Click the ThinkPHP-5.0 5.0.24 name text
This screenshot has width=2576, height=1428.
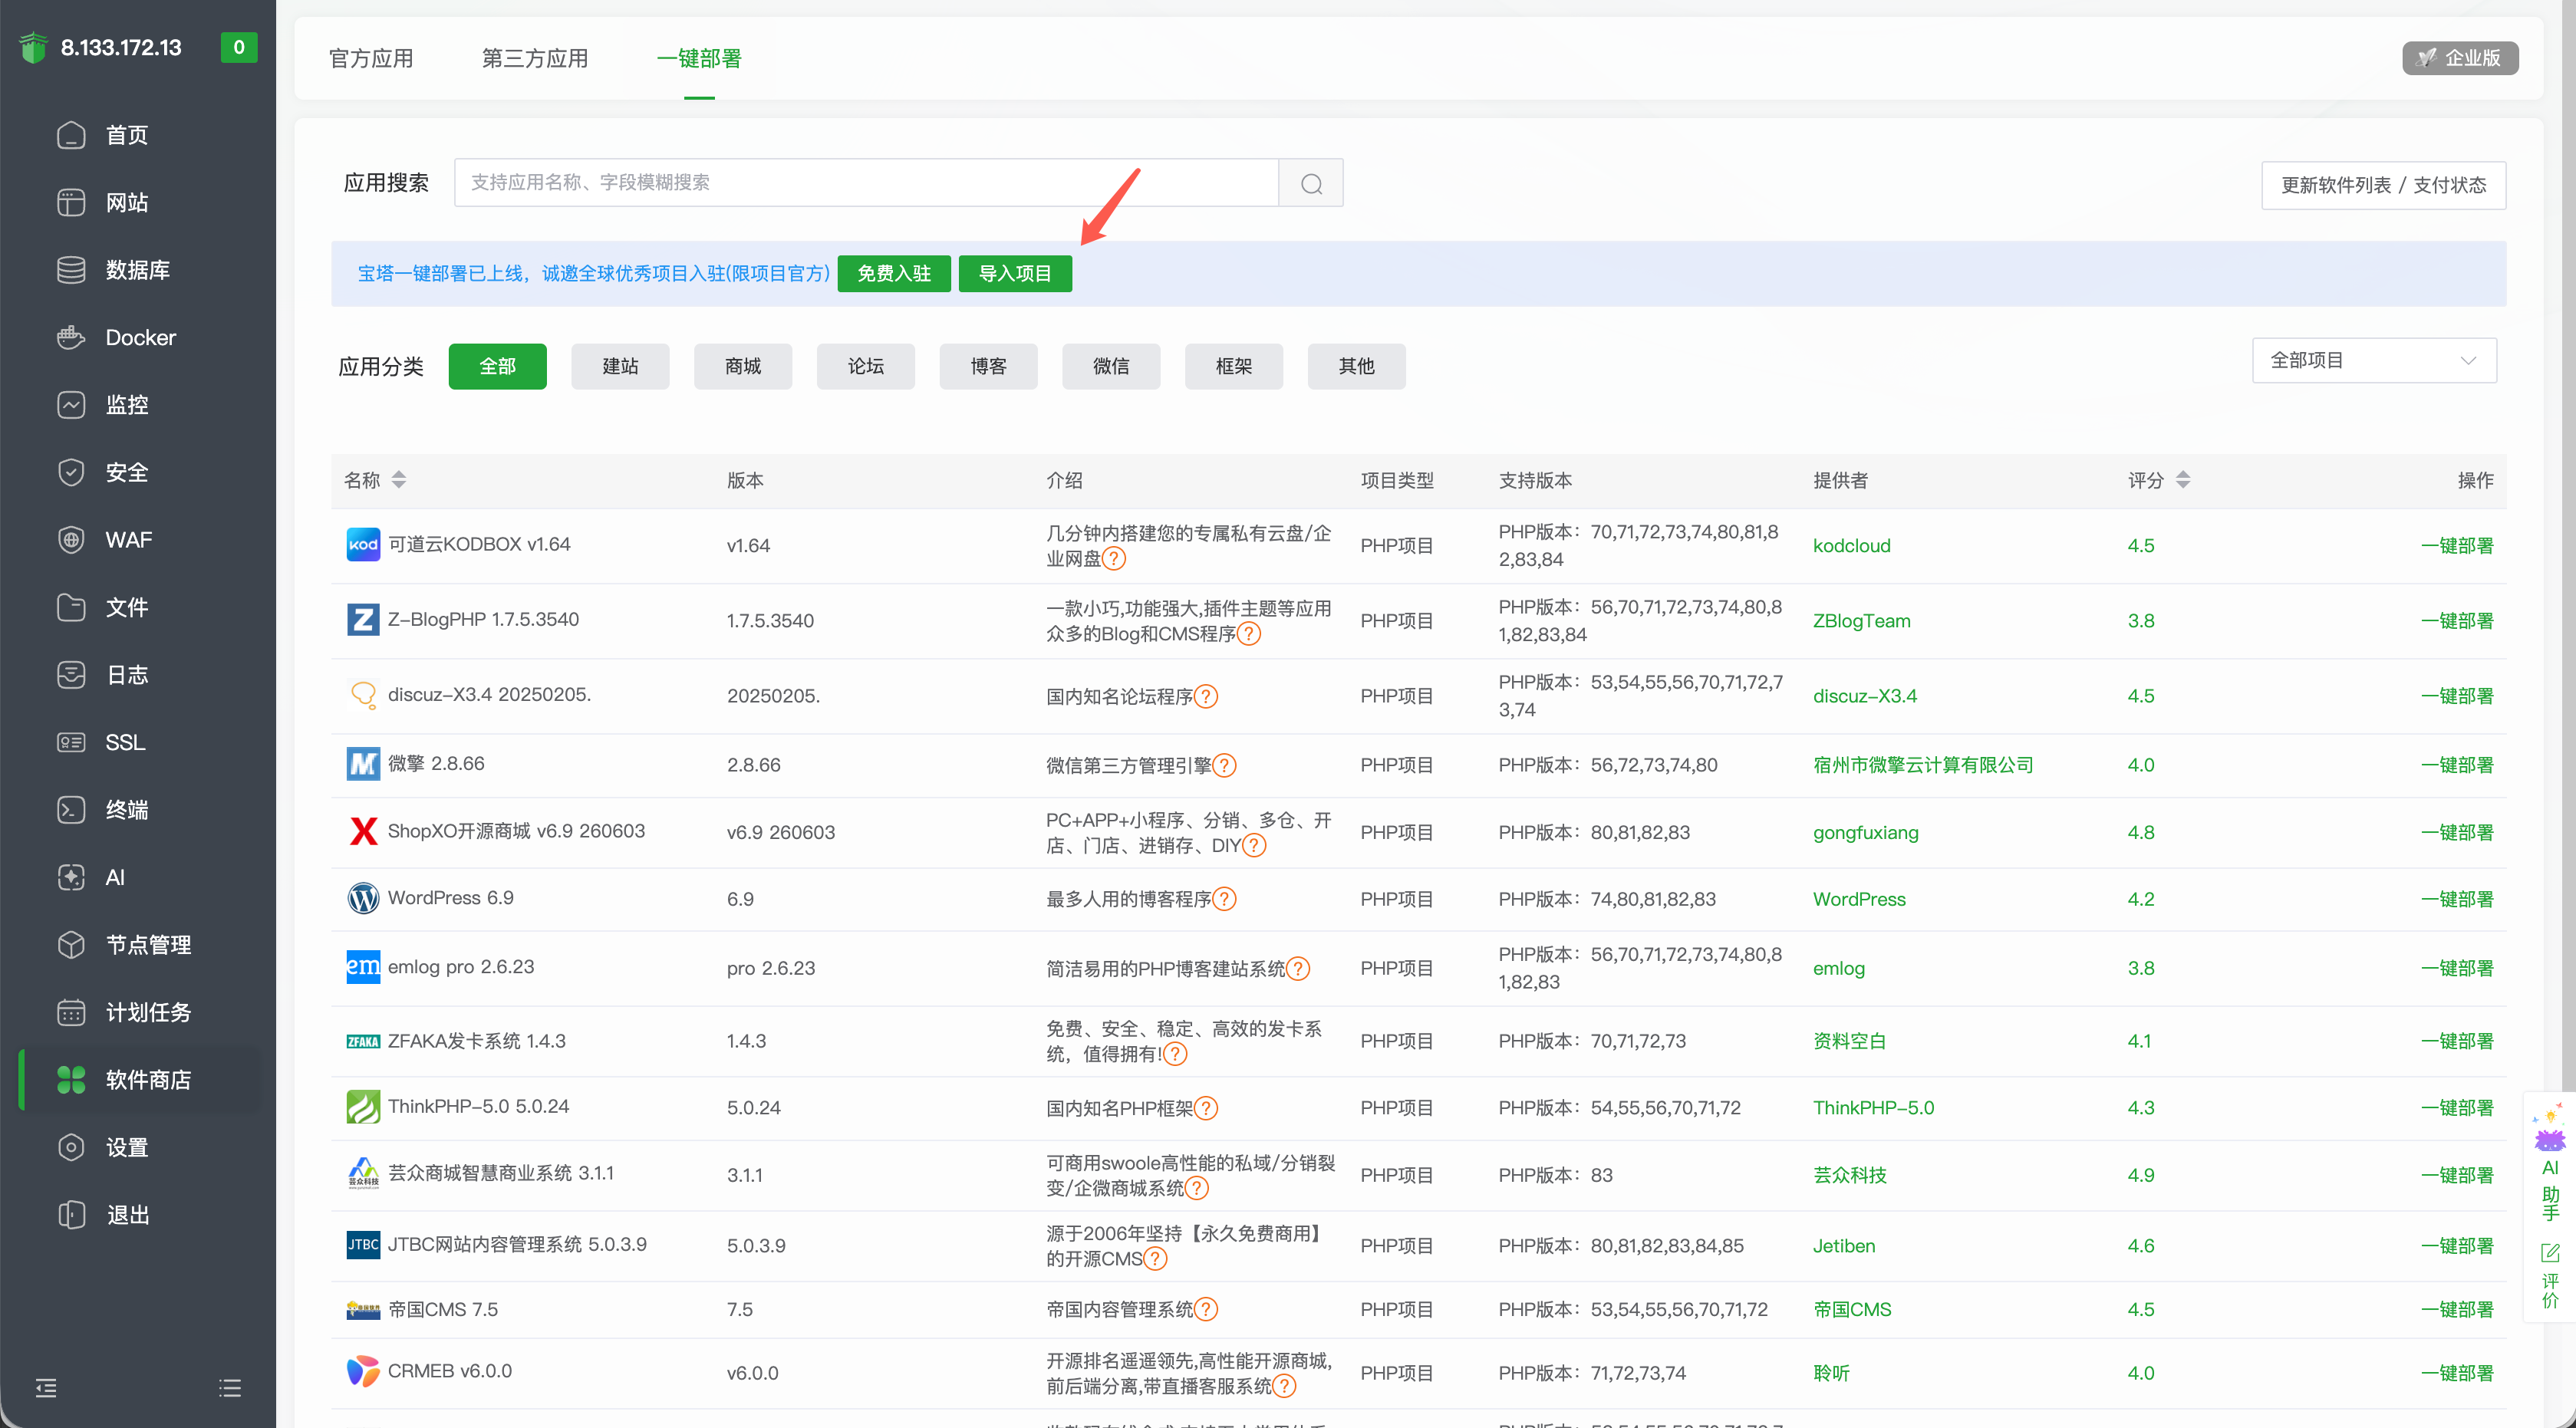[x=478, y=1106]
